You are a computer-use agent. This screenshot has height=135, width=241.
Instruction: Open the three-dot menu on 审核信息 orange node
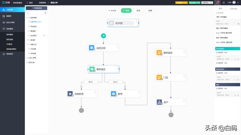pos(184,51)
